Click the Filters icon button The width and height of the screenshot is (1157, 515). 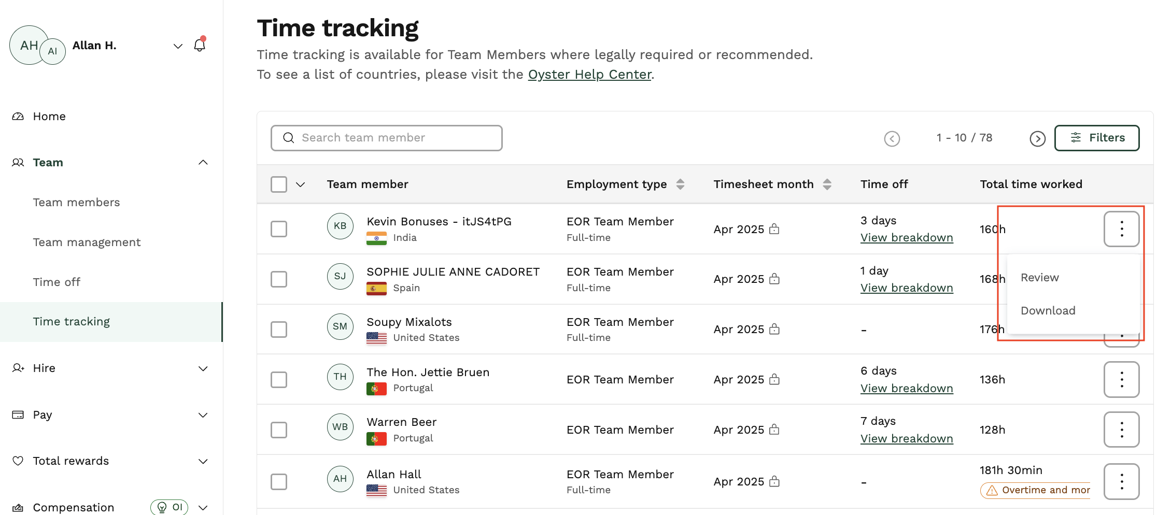[x=1076, y=138]
